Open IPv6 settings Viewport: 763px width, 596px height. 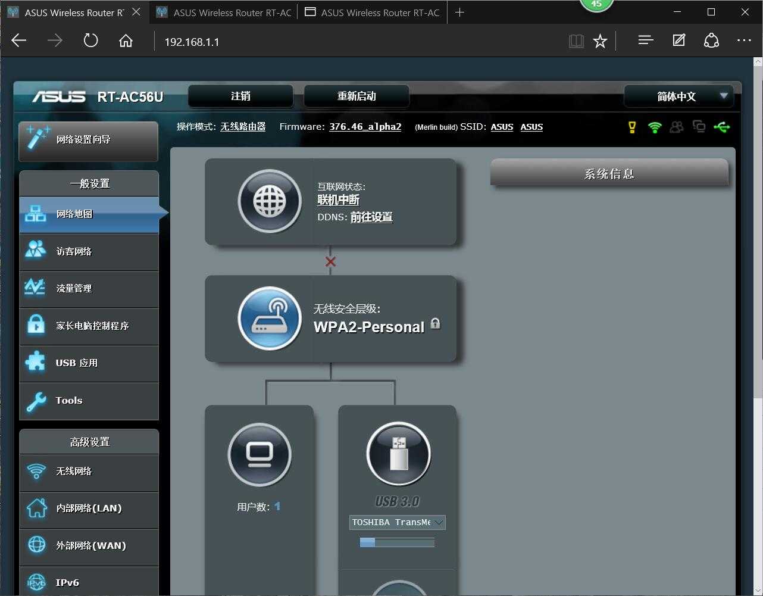[x=89, y=581]
